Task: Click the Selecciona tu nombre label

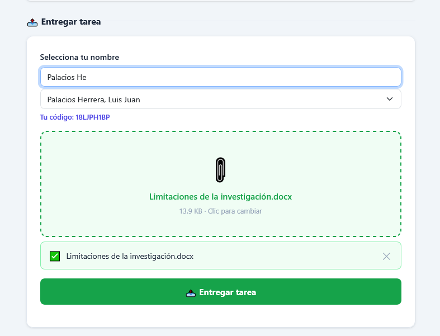Action: click(79, 57)
